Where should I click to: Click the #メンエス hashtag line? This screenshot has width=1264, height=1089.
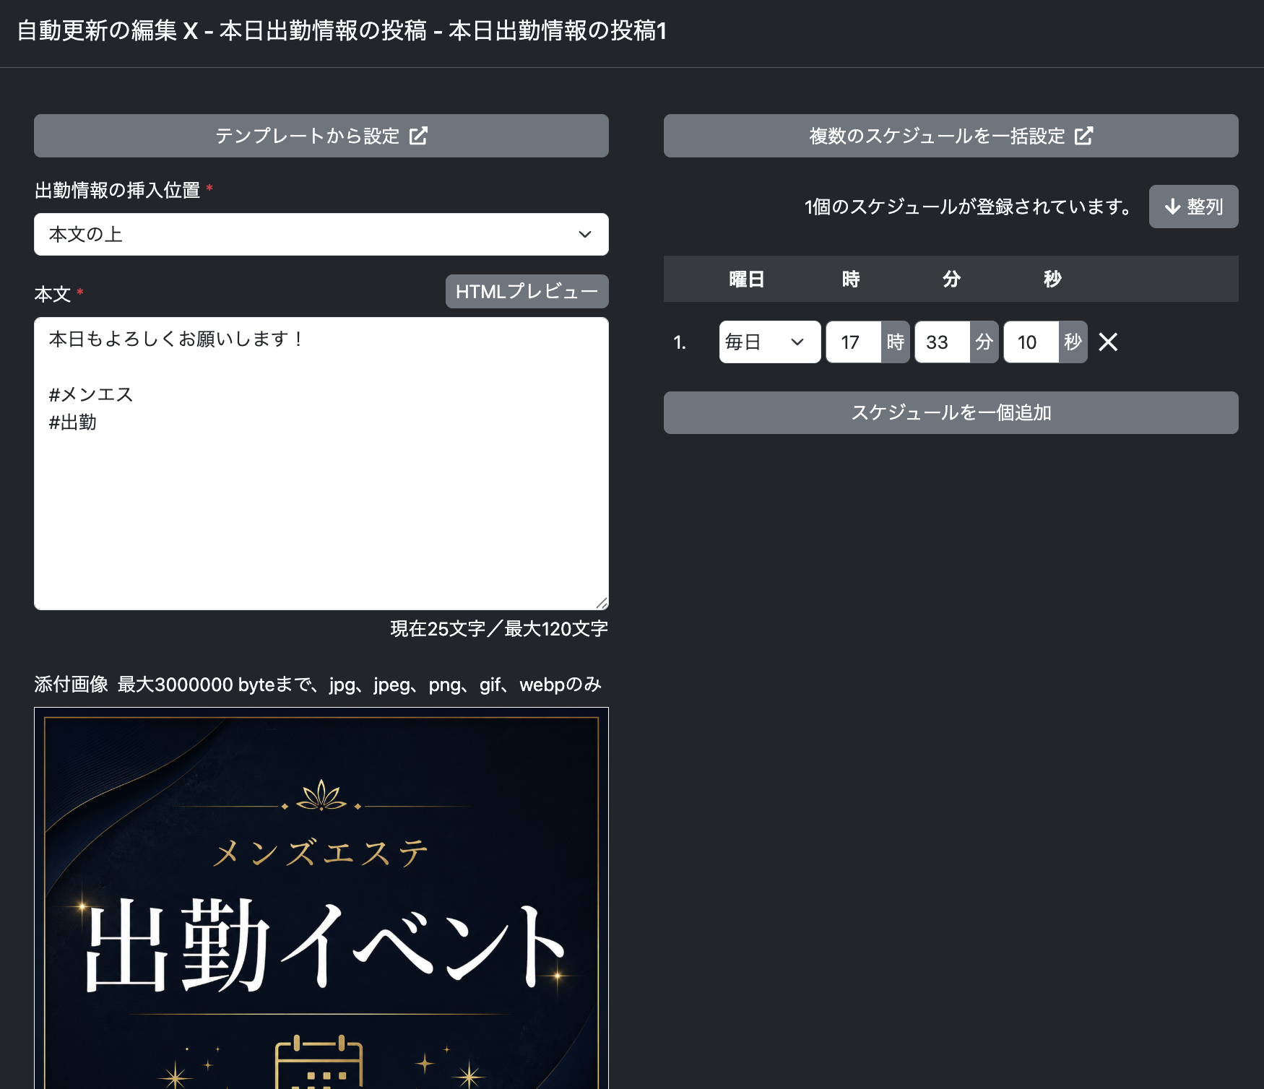pyautogui.click(x=91, y=394)
